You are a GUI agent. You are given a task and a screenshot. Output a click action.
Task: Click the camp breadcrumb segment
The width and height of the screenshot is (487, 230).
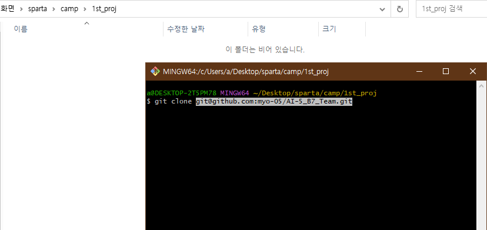pyautogui.click(x=69, y=9)
